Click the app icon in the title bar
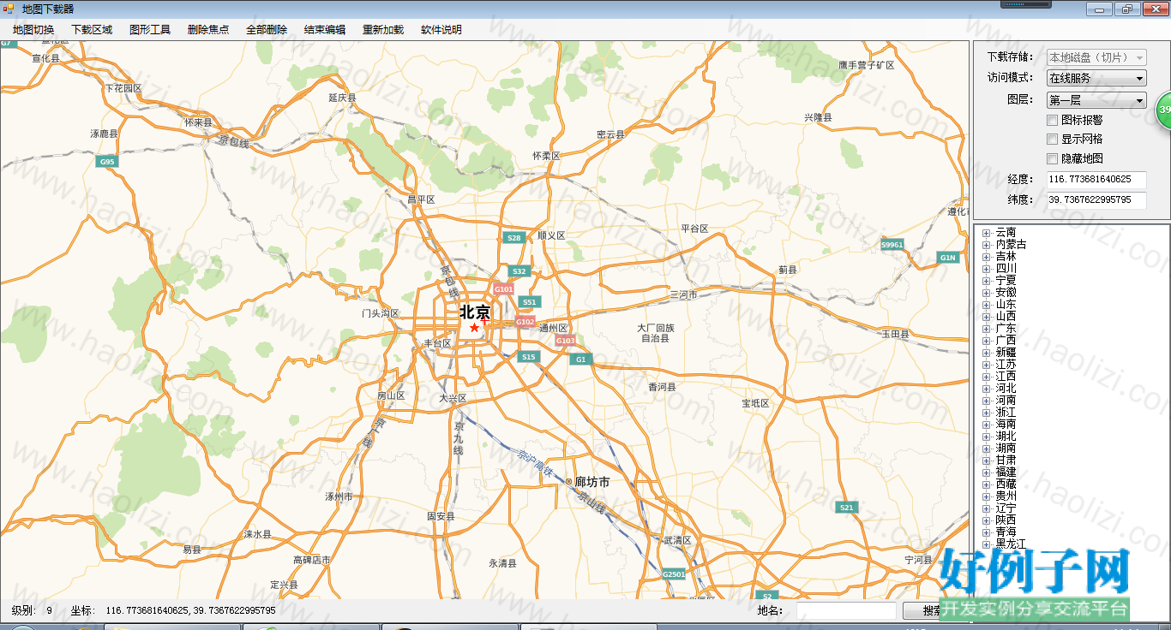 (x=8, y=9)
